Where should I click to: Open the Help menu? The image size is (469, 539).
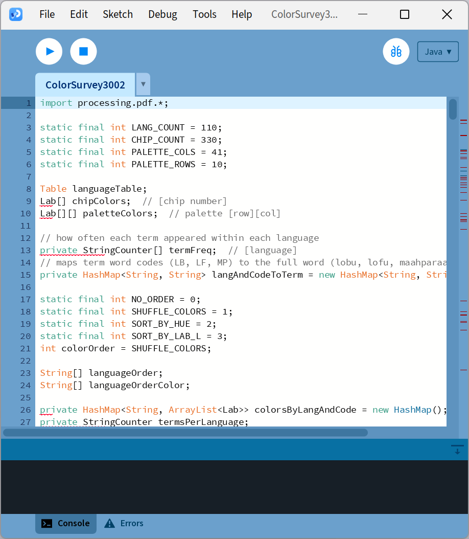coord(242,14)
